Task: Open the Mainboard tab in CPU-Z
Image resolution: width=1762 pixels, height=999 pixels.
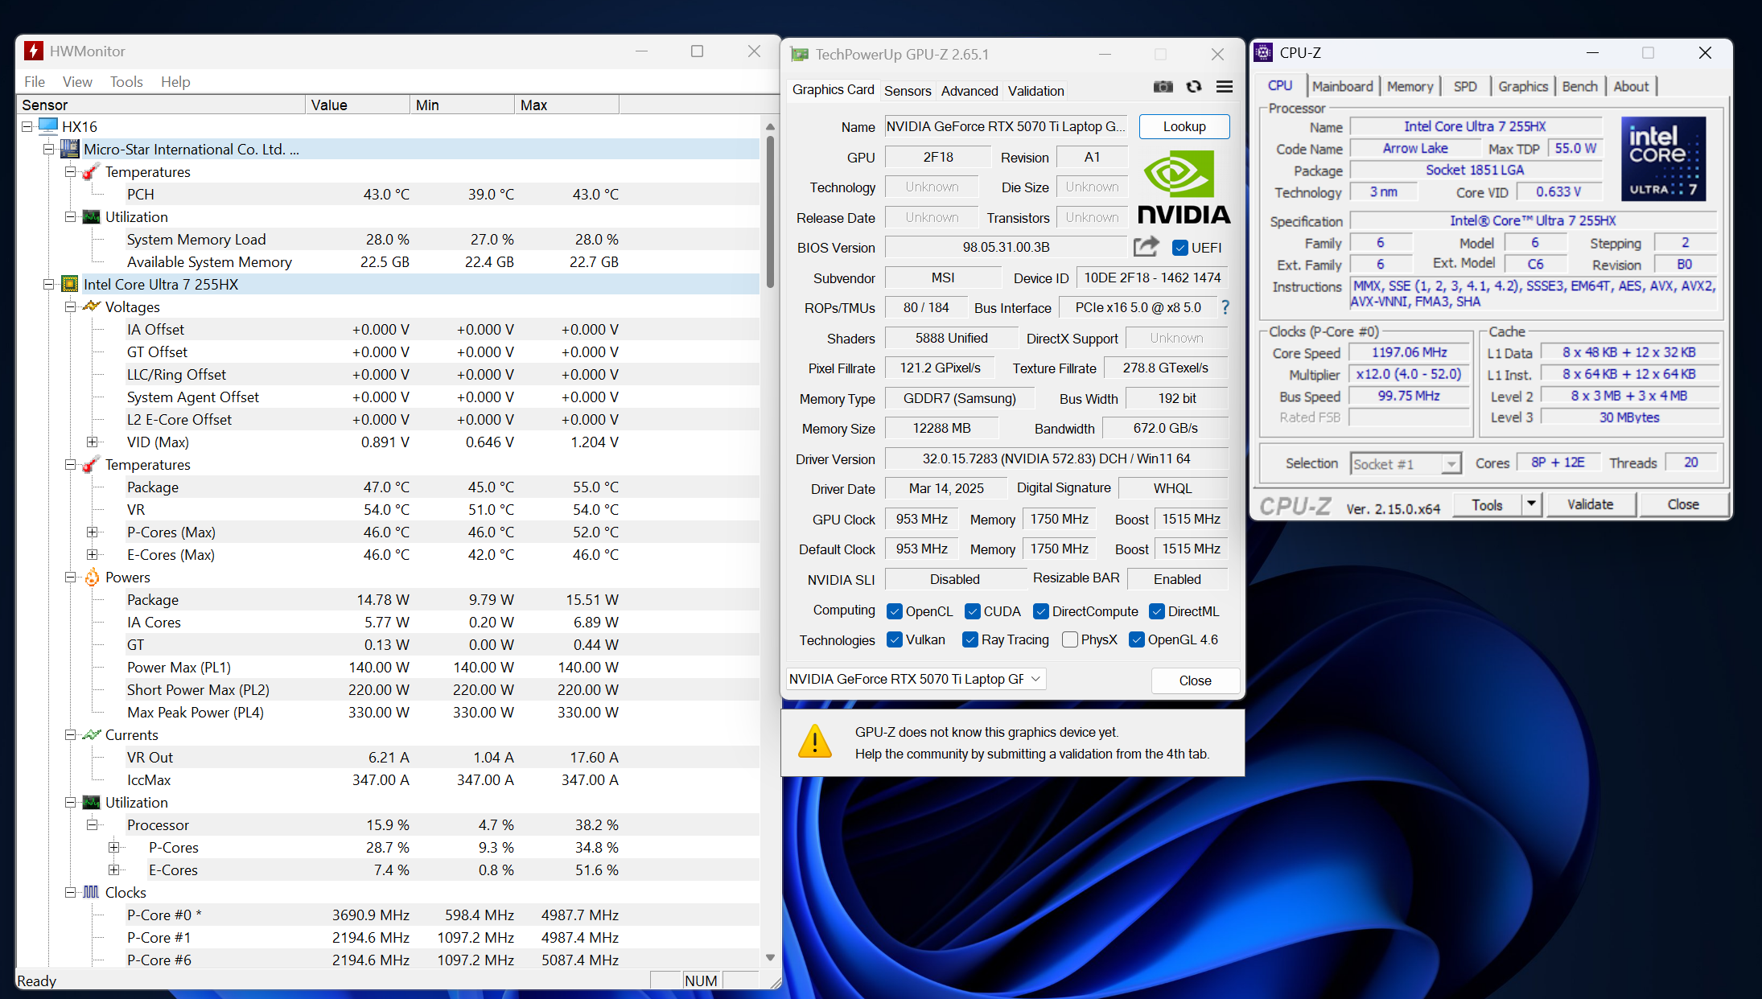Action: coord(1342,87)
